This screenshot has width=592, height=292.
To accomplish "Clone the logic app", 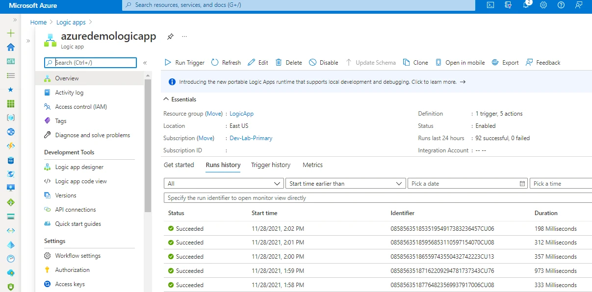I will click(x=415, y=62).
